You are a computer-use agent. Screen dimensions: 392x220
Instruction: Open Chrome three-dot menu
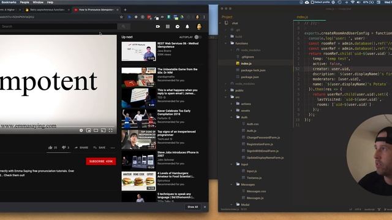click(x=204, y=17)
